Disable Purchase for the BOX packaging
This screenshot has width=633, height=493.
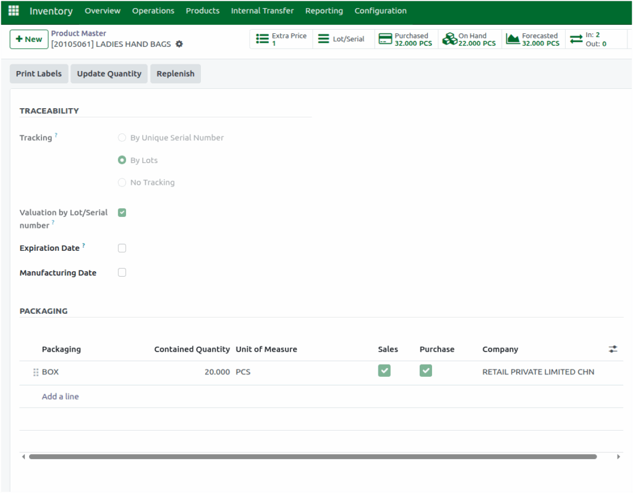(x=425, y=369)
